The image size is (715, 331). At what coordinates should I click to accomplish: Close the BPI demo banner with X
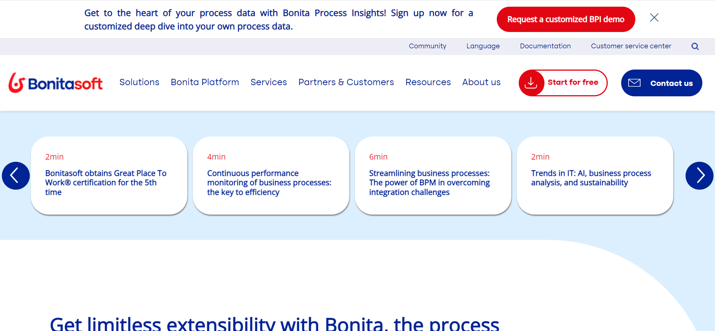[x=654, y=17]
